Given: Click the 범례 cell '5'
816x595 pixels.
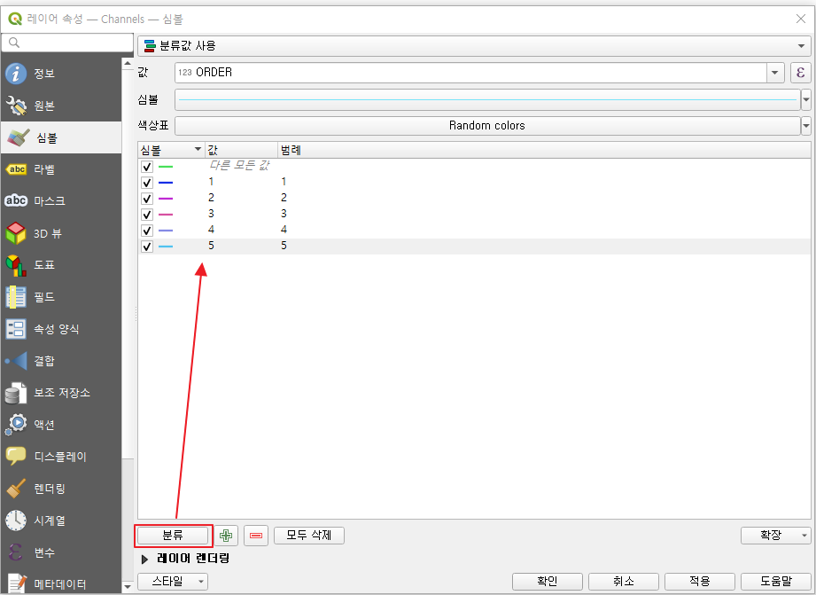Looking at the screenshot, I should [284, 246].
